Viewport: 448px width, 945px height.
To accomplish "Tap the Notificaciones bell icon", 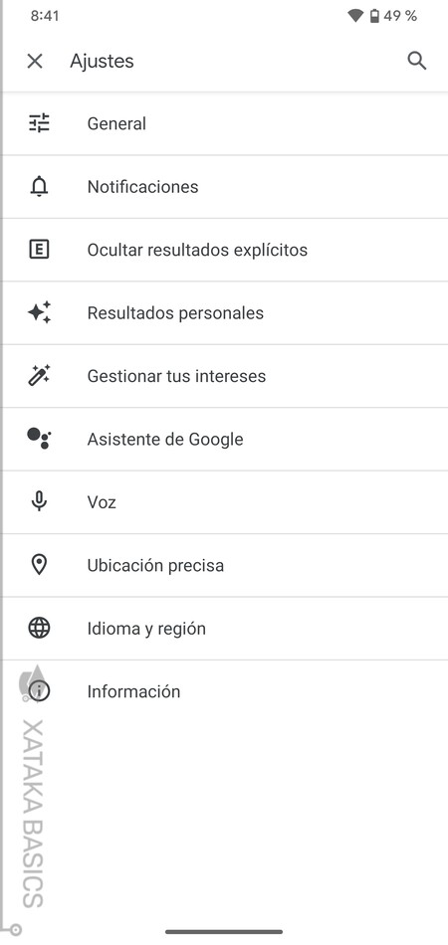I will (39, 187).
